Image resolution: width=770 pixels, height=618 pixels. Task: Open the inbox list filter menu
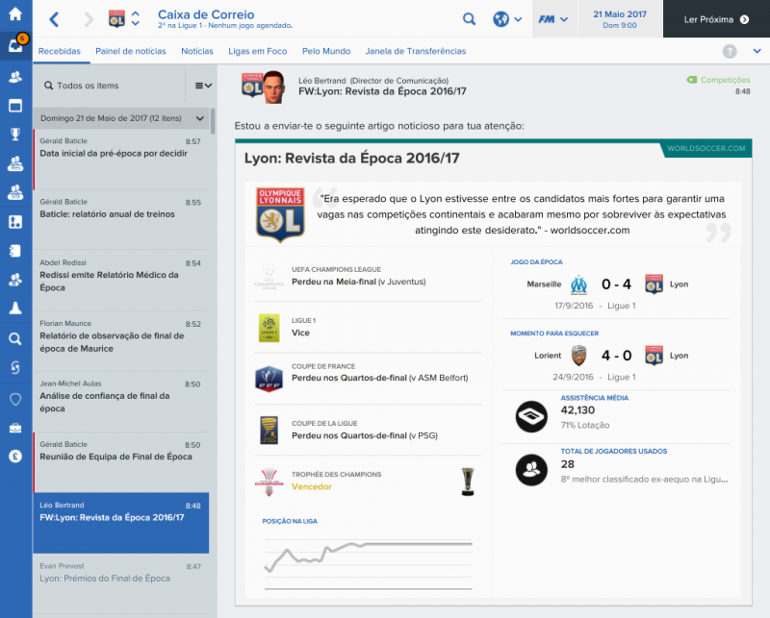click(x=203, y=86)
